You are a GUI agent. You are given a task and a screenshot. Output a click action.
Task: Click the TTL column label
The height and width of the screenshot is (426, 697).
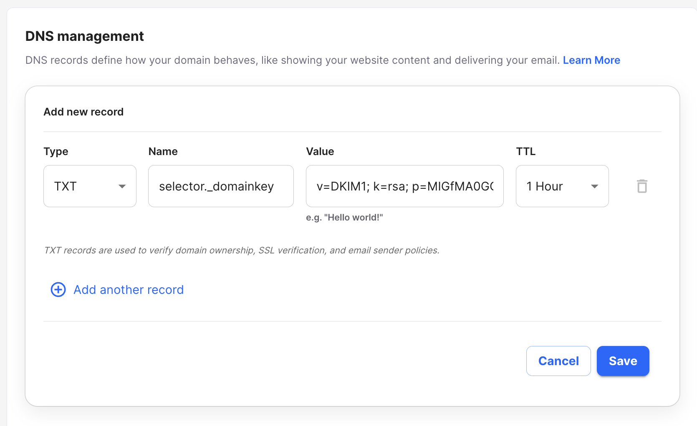pyautogui.click(x=525, y=151)
